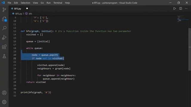Open the Run menu
The height and width of the screenshot is (107, 191).
pyautogui.click(x=48, y=3)
